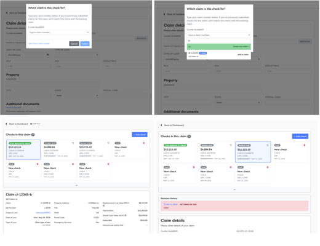Choose the cl-12345 Add to claim option
This screenshot has height=246, width=320.
(x=218, y=55)
